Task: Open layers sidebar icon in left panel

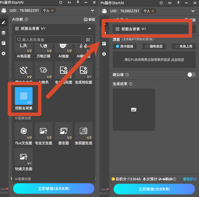Action: coord(4,33)
